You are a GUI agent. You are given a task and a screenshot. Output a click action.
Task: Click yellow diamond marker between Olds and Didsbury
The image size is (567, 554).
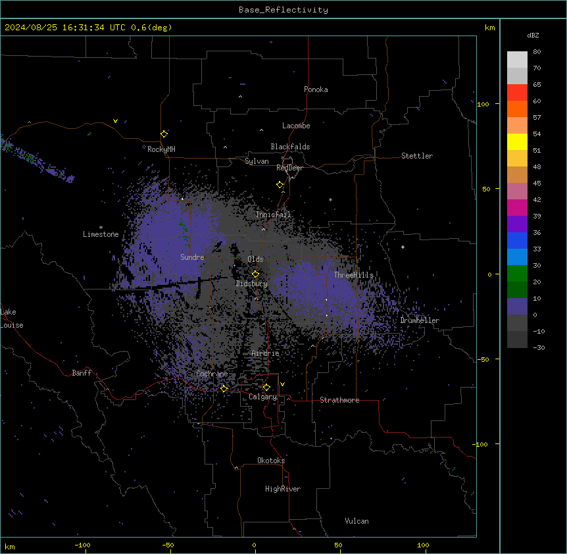point(256,274)
